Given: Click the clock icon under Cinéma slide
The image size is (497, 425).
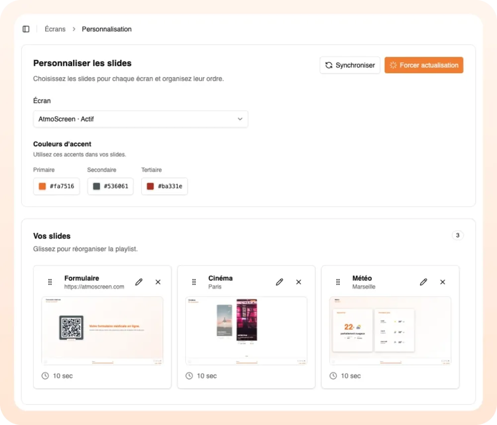Looking at the screenshot, I should point(189,376).
